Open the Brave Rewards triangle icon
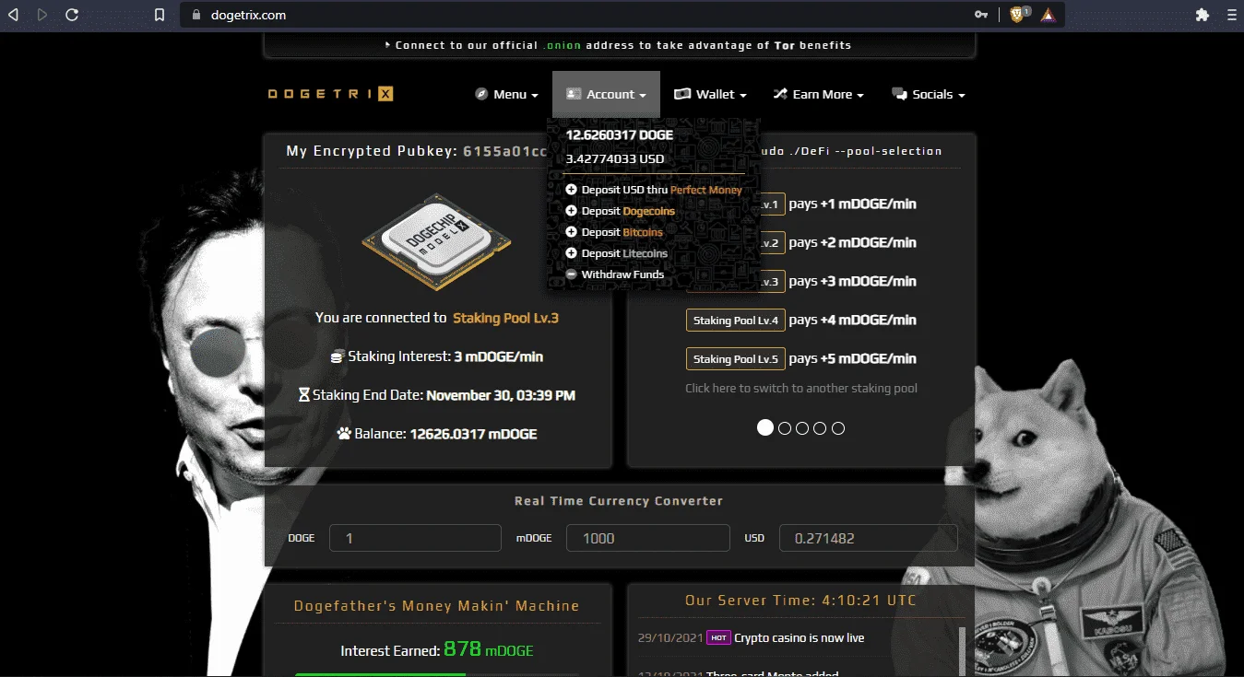Viewport: 1244px width, 677px height. [x=1049, y=15]
